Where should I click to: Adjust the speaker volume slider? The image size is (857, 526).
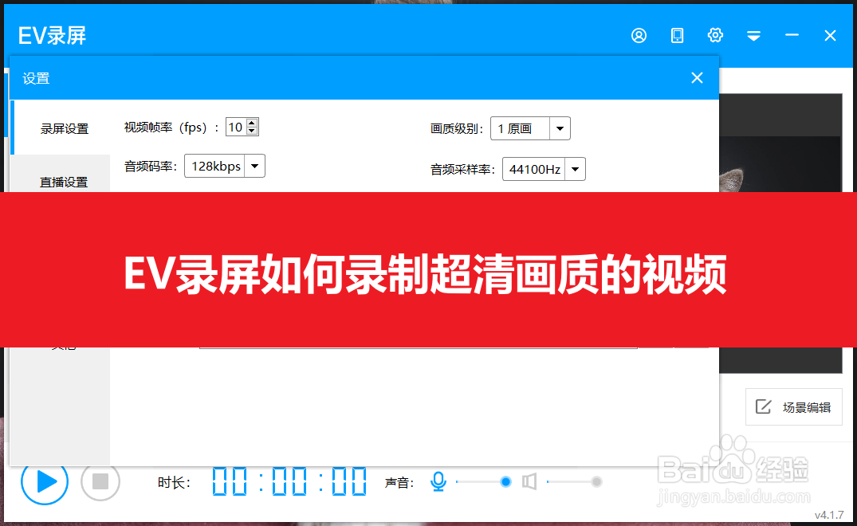tap(574, 481)
